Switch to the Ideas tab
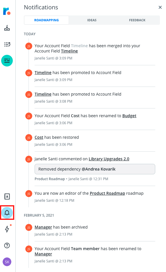This screenshot has height=272, width=166. (92, 20)
